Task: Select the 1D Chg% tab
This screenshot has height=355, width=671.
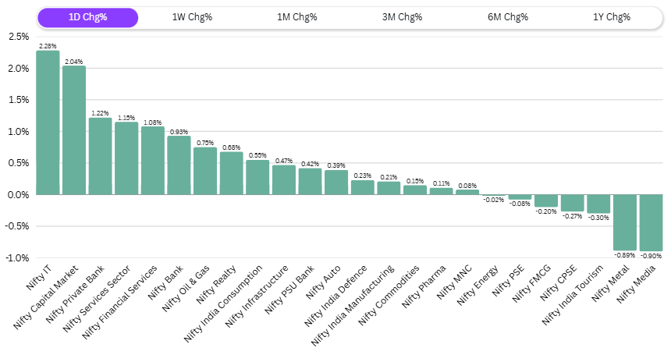Action: [x=88, y=17]
